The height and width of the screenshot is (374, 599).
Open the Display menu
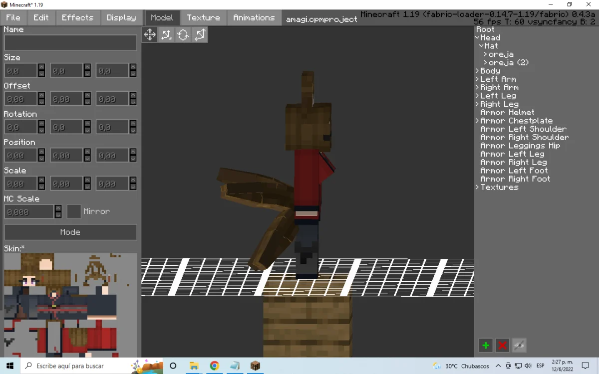(x=121, y=17)
